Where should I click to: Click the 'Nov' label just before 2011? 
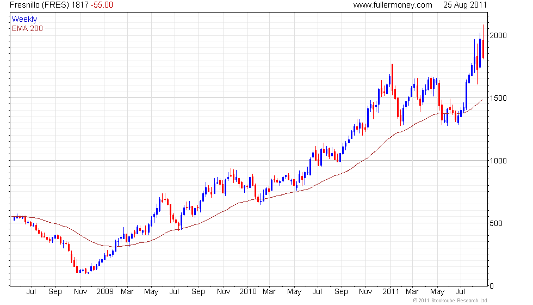tap(365, 292)
